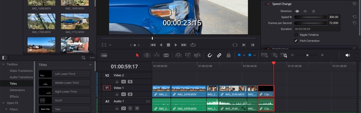Click Custom Zoom icon

(x=284, y=55)
